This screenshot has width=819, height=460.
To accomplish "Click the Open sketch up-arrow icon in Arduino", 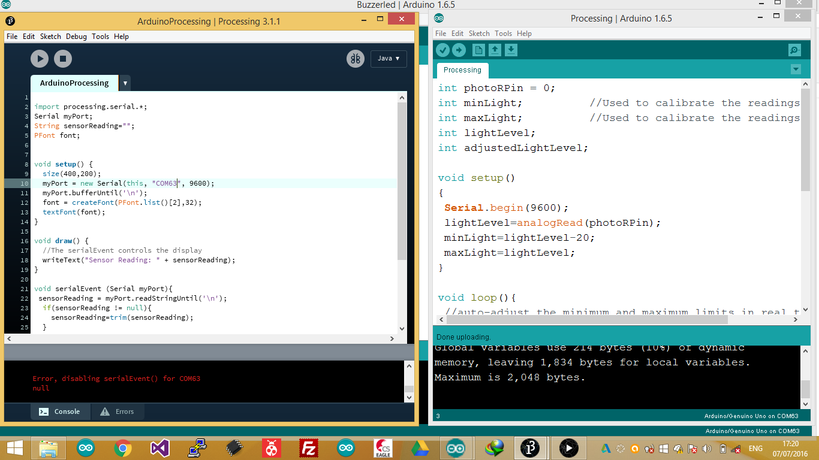I will click(x=495, y=50).
